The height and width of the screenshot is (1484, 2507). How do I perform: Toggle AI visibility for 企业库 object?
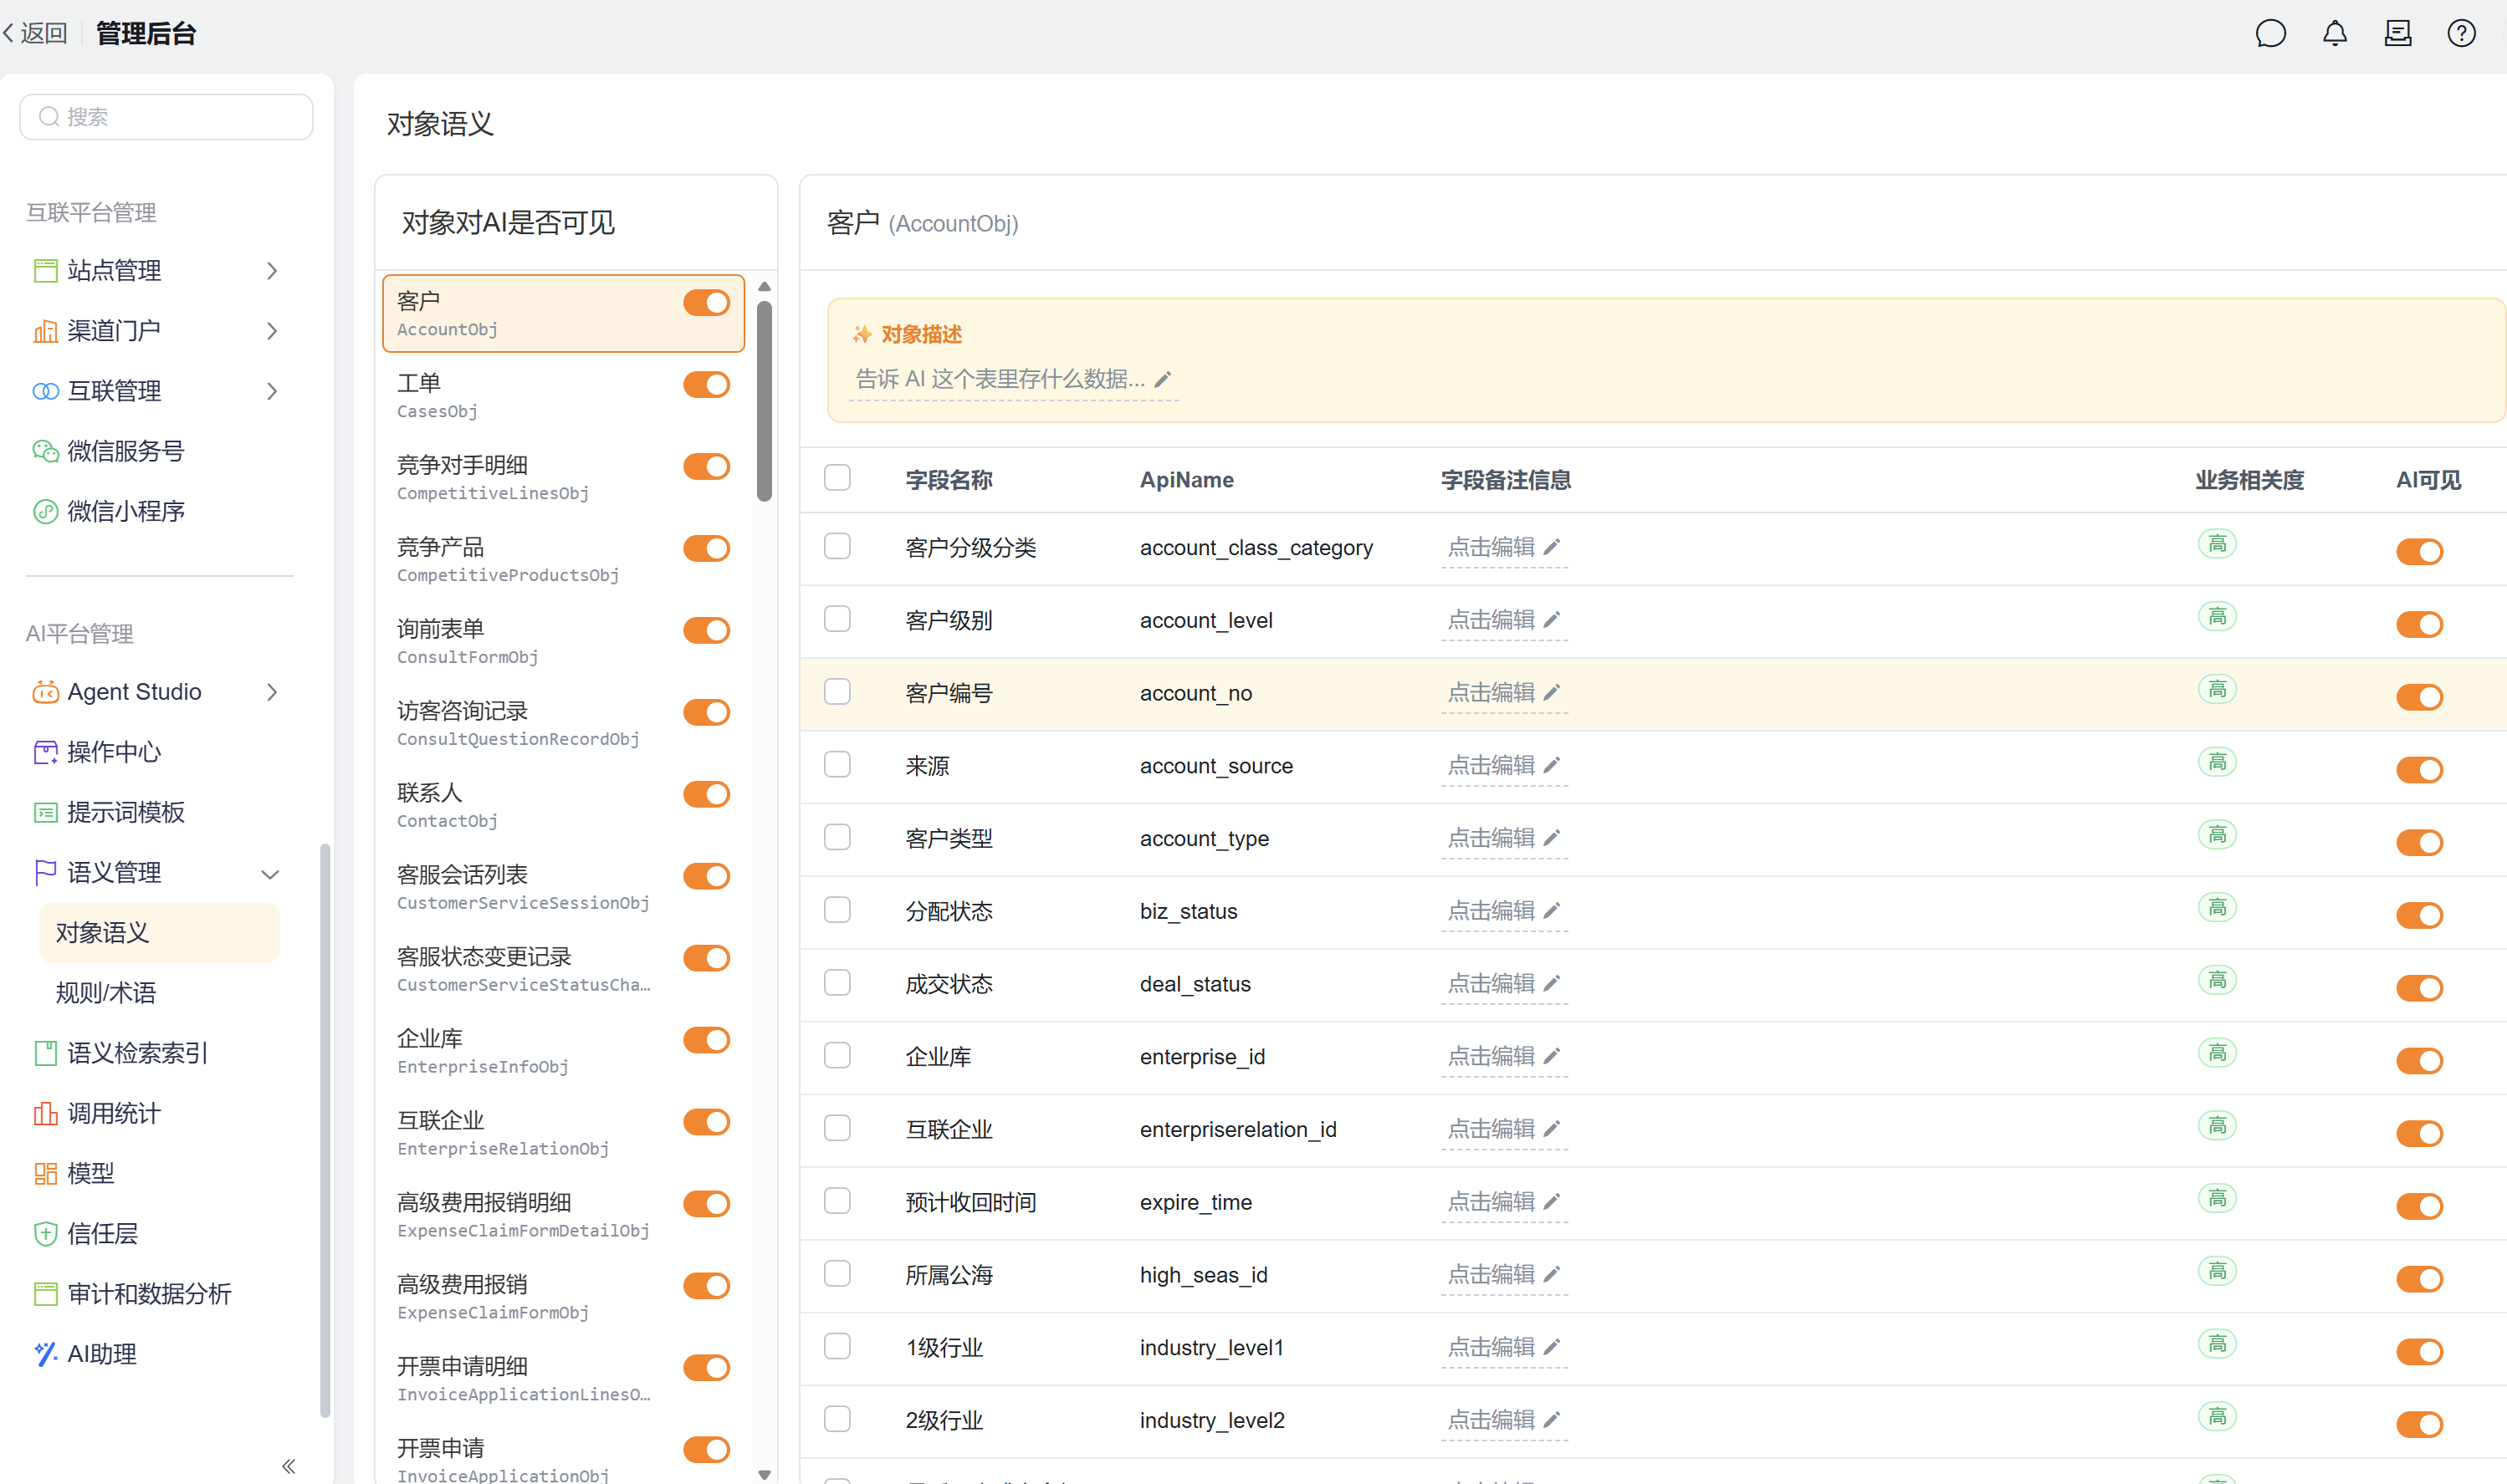click(x=706, y=1040)
